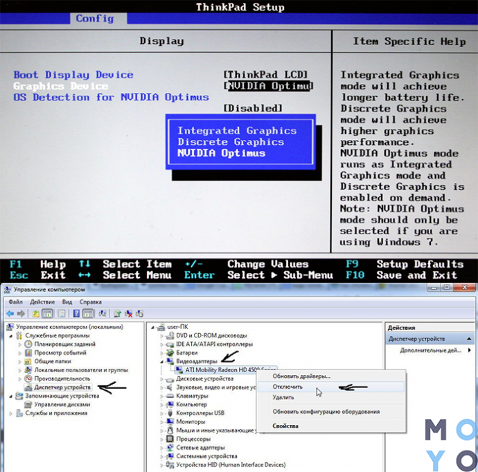Viewport: 478px width, 472px height.
Task: Expand the Клавиатуры device category
Action: click(162, 396)
